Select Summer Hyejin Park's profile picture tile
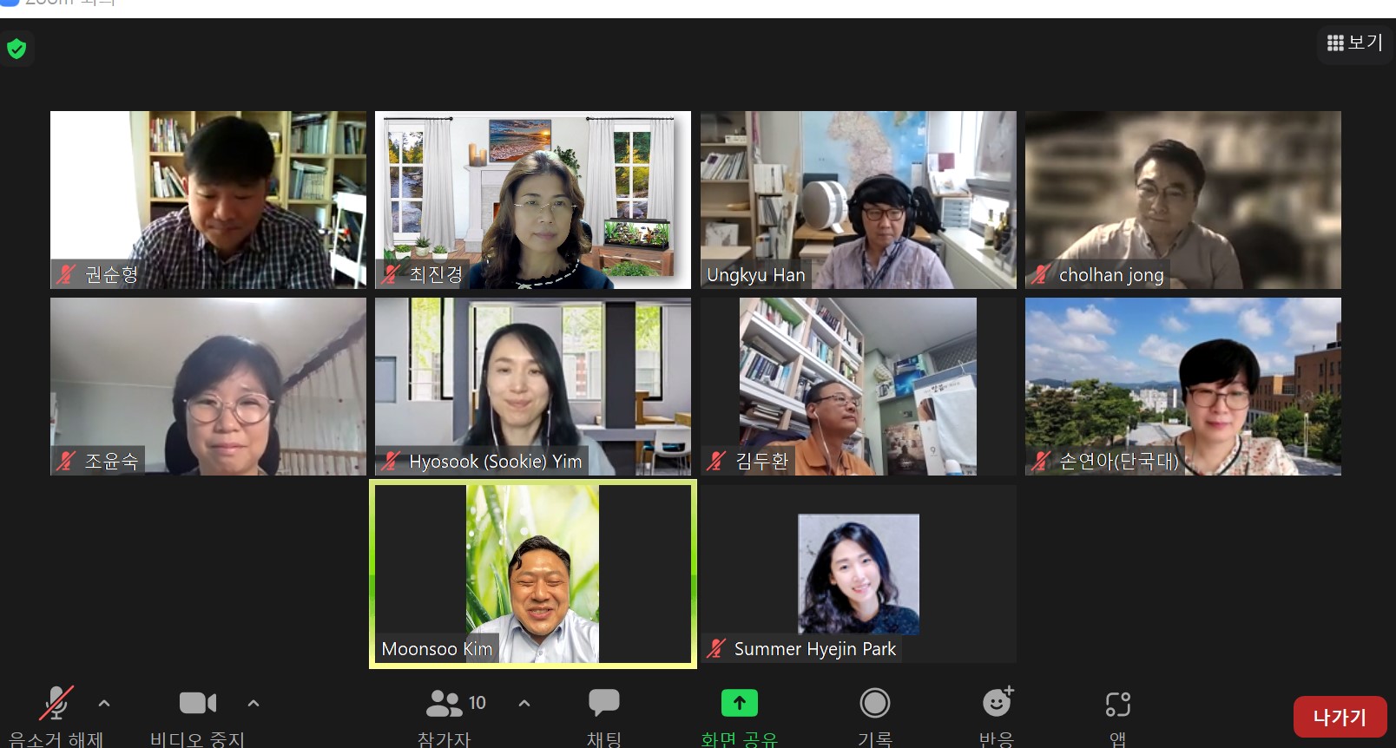The width and height of the screenshot is (1396, 748). pyautogui.click(x=858, y=574)
